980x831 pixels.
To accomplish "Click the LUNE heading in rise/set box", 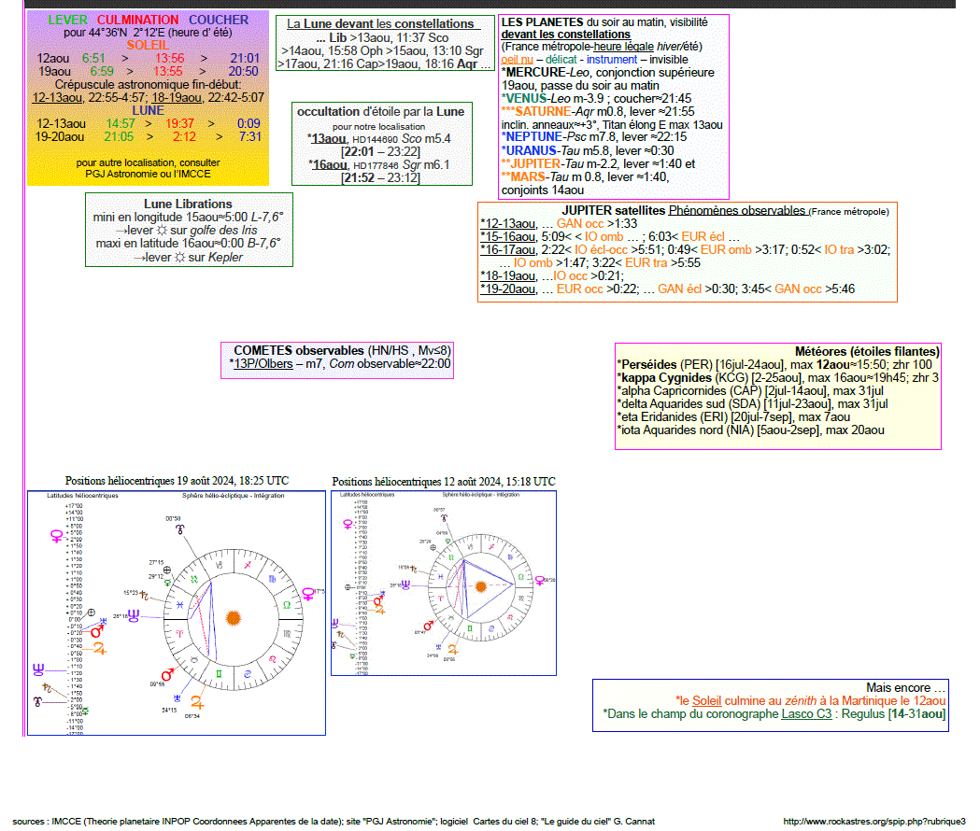I will pyautogui.click(x=149, y=110).
